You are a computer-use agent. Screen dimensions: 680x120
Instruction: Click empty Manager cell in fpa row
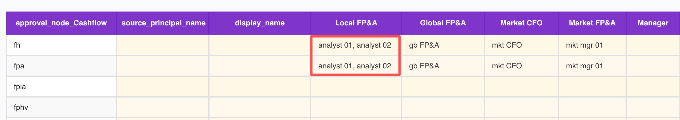[653, 66]
